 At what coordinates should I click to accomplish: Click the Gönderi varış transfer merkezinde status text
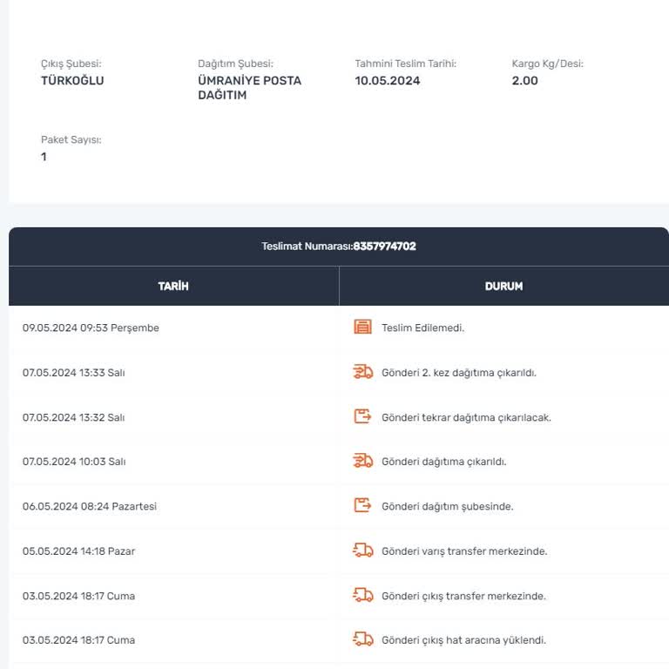tap(464, 551)
